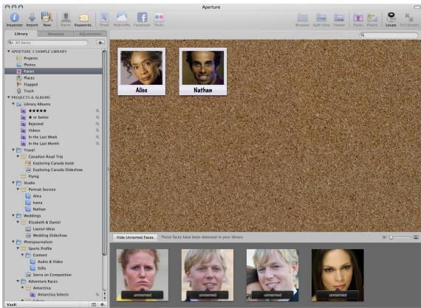421x308 pixels.
Task: Click the sidebar All Items search field
Action: click(47, 43)
